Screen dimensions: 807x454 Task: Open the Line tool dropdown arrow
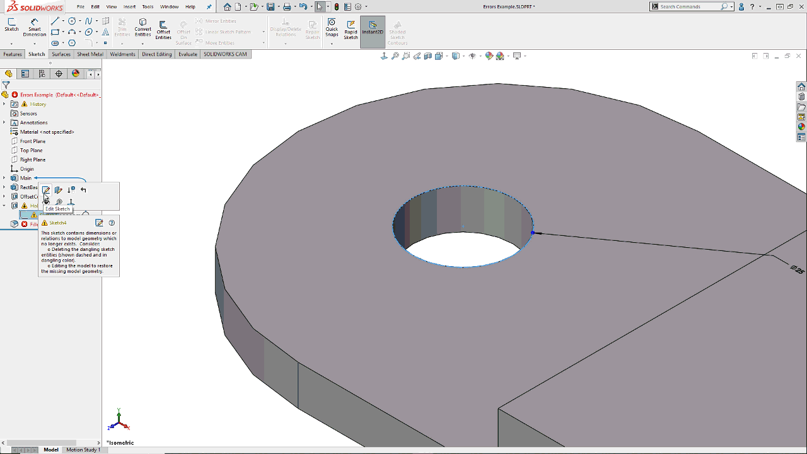click(x=62, y=21)
